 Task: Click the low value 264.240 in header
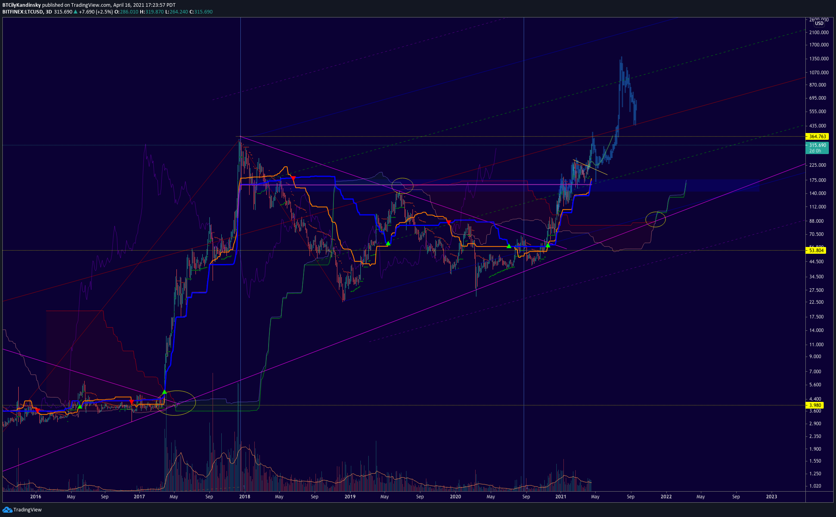[178, 12]
